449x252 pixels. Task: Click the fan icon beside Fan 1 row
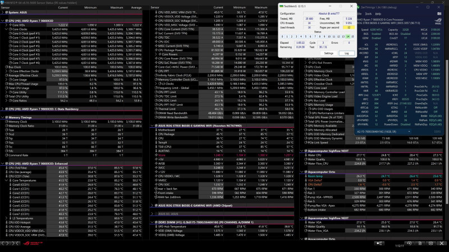pyautogui.click(x=305, y=189)
